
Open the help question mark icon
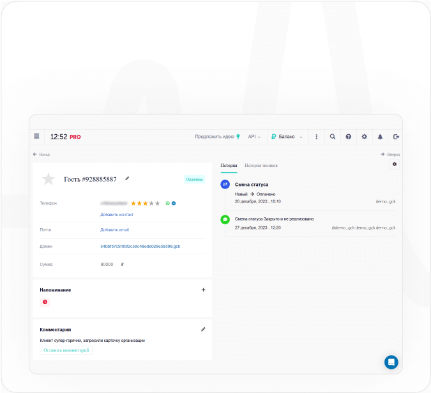click(349, 137)
